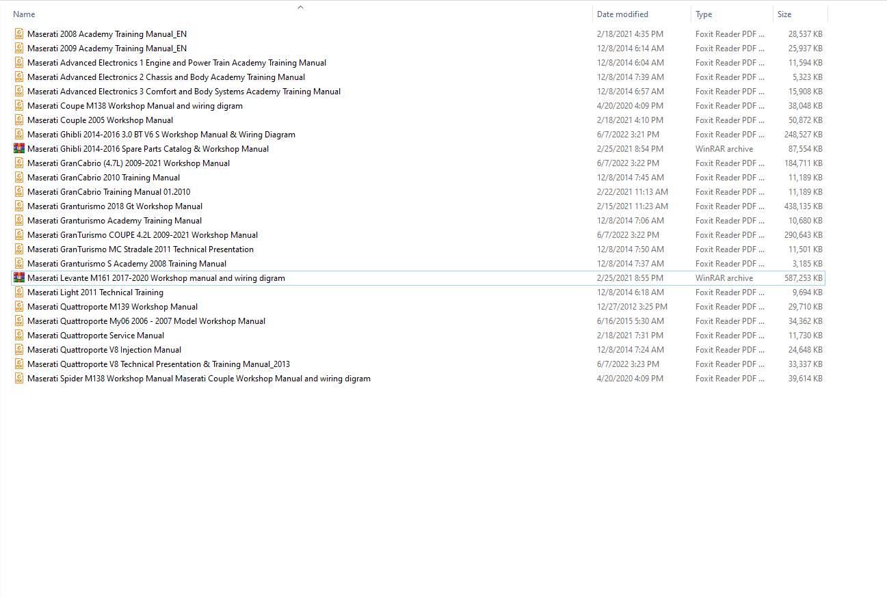Sort files by the Type column header
The image size is (887, 598).
(x=704, y=14)
